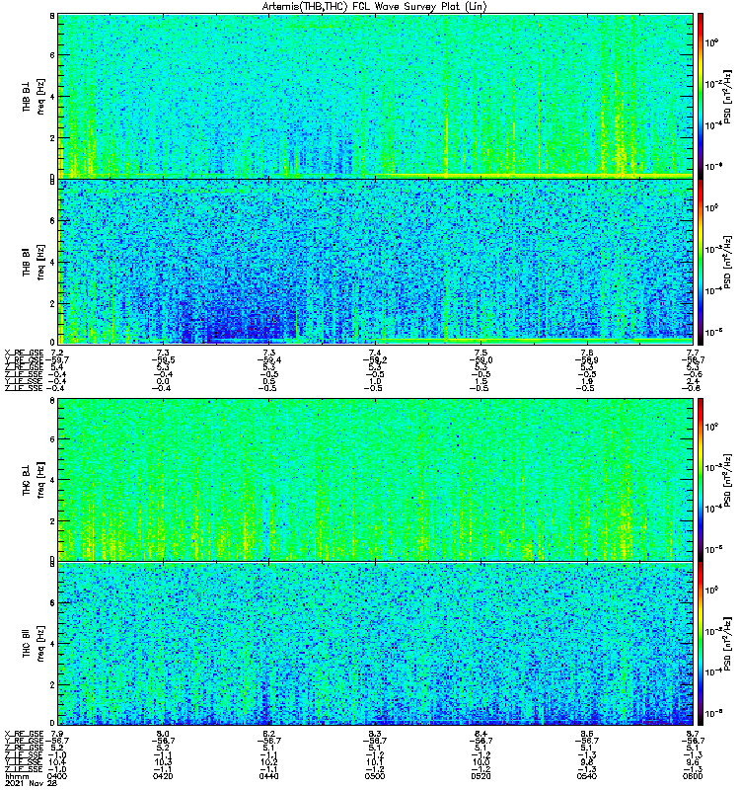Screen dimensions: 740x790
Task: Click the Y_LE_SSE value '10.0' under the THC panels
Action: (x=481, y=762)
